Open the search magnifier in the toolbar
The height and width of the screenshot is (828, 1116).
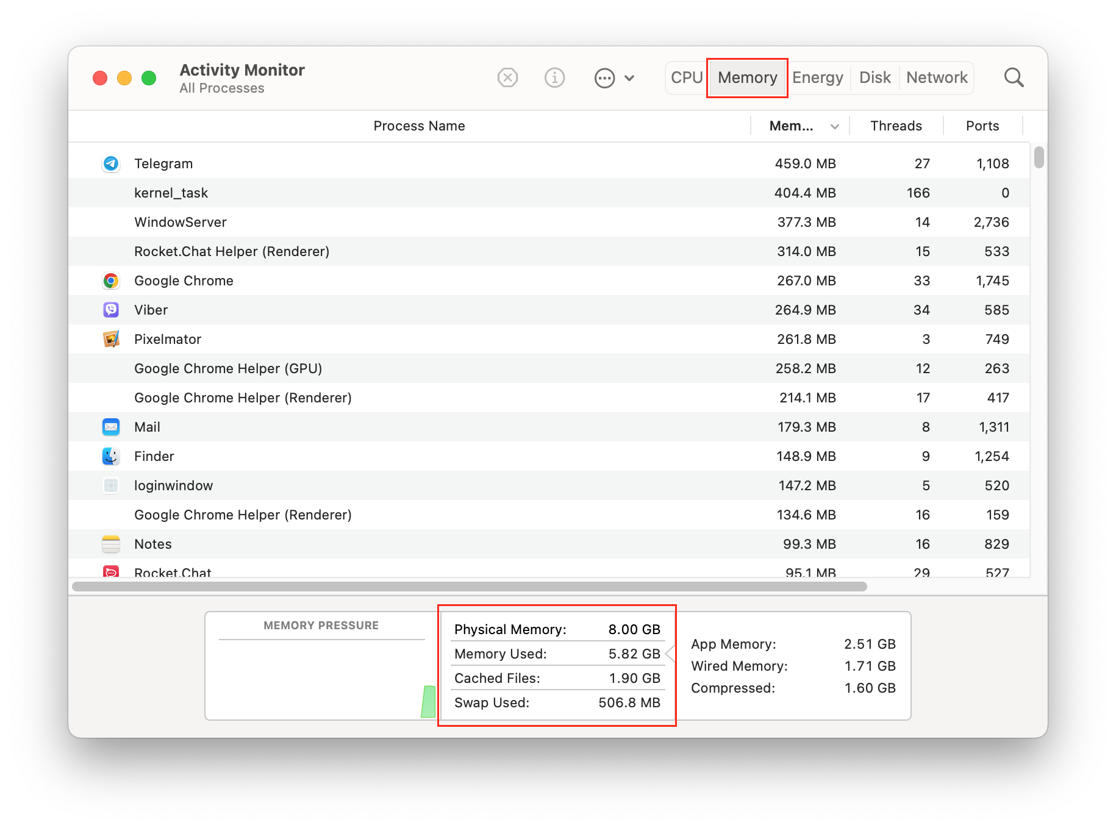coord(1014,77)
